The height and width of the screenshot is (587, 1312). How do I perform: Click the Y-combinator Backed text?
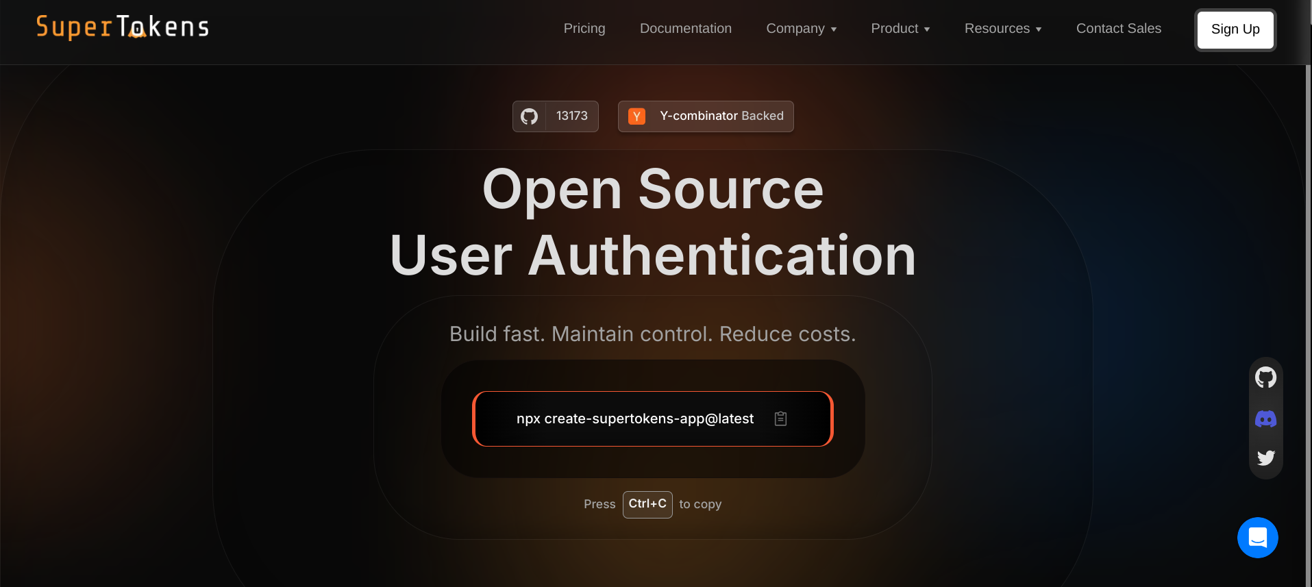point(721,116)
